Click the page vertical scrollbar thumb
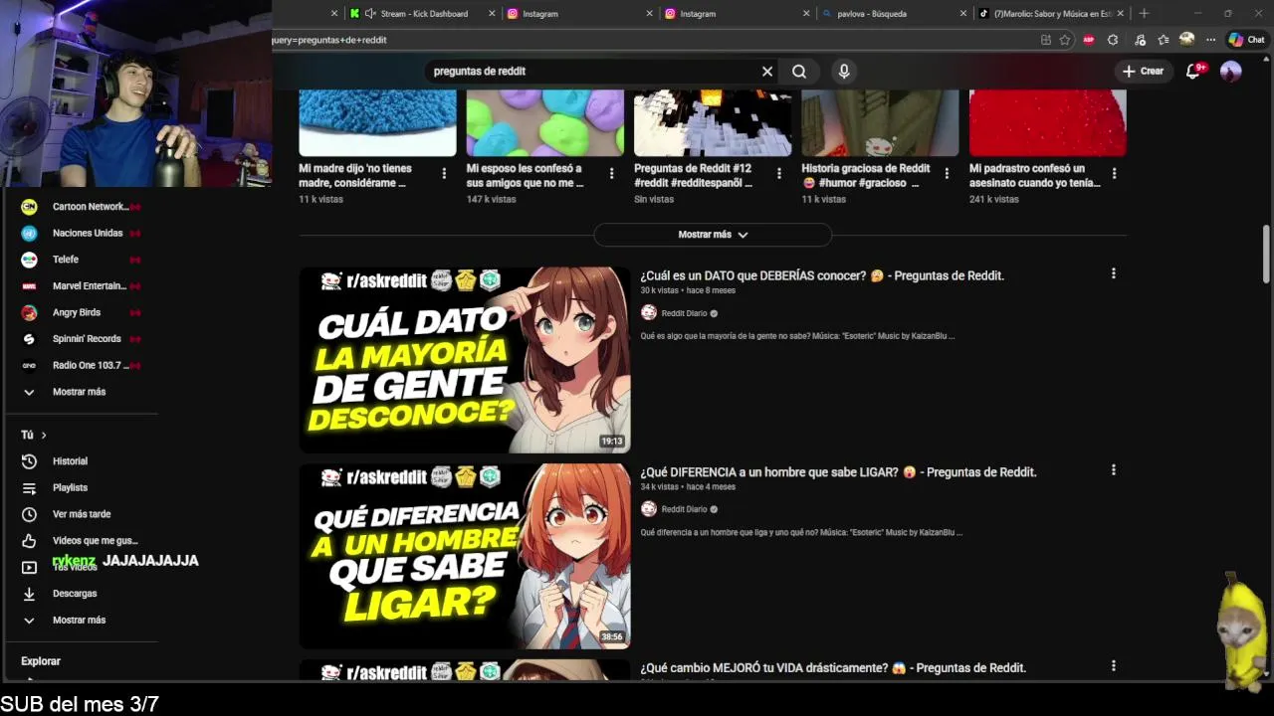 tap(1267, 254)
